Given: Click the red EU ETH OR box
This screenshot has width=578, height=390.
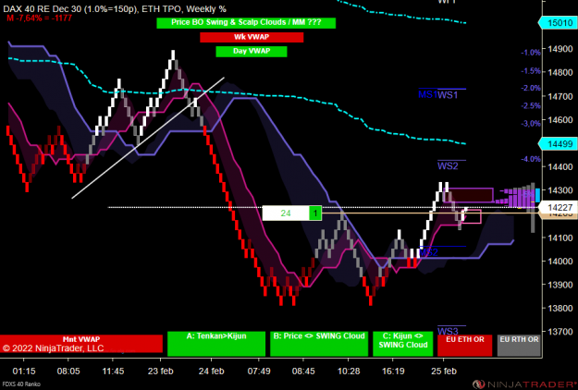Looking at the screenshot, I should point(464,345).
